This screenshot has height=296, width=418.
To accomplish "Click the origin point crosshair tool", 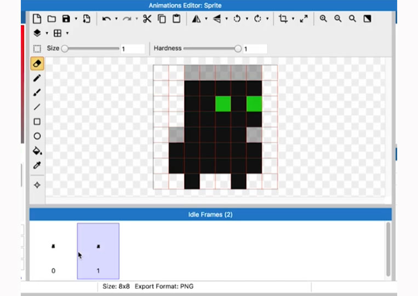I will click(37, 185).
